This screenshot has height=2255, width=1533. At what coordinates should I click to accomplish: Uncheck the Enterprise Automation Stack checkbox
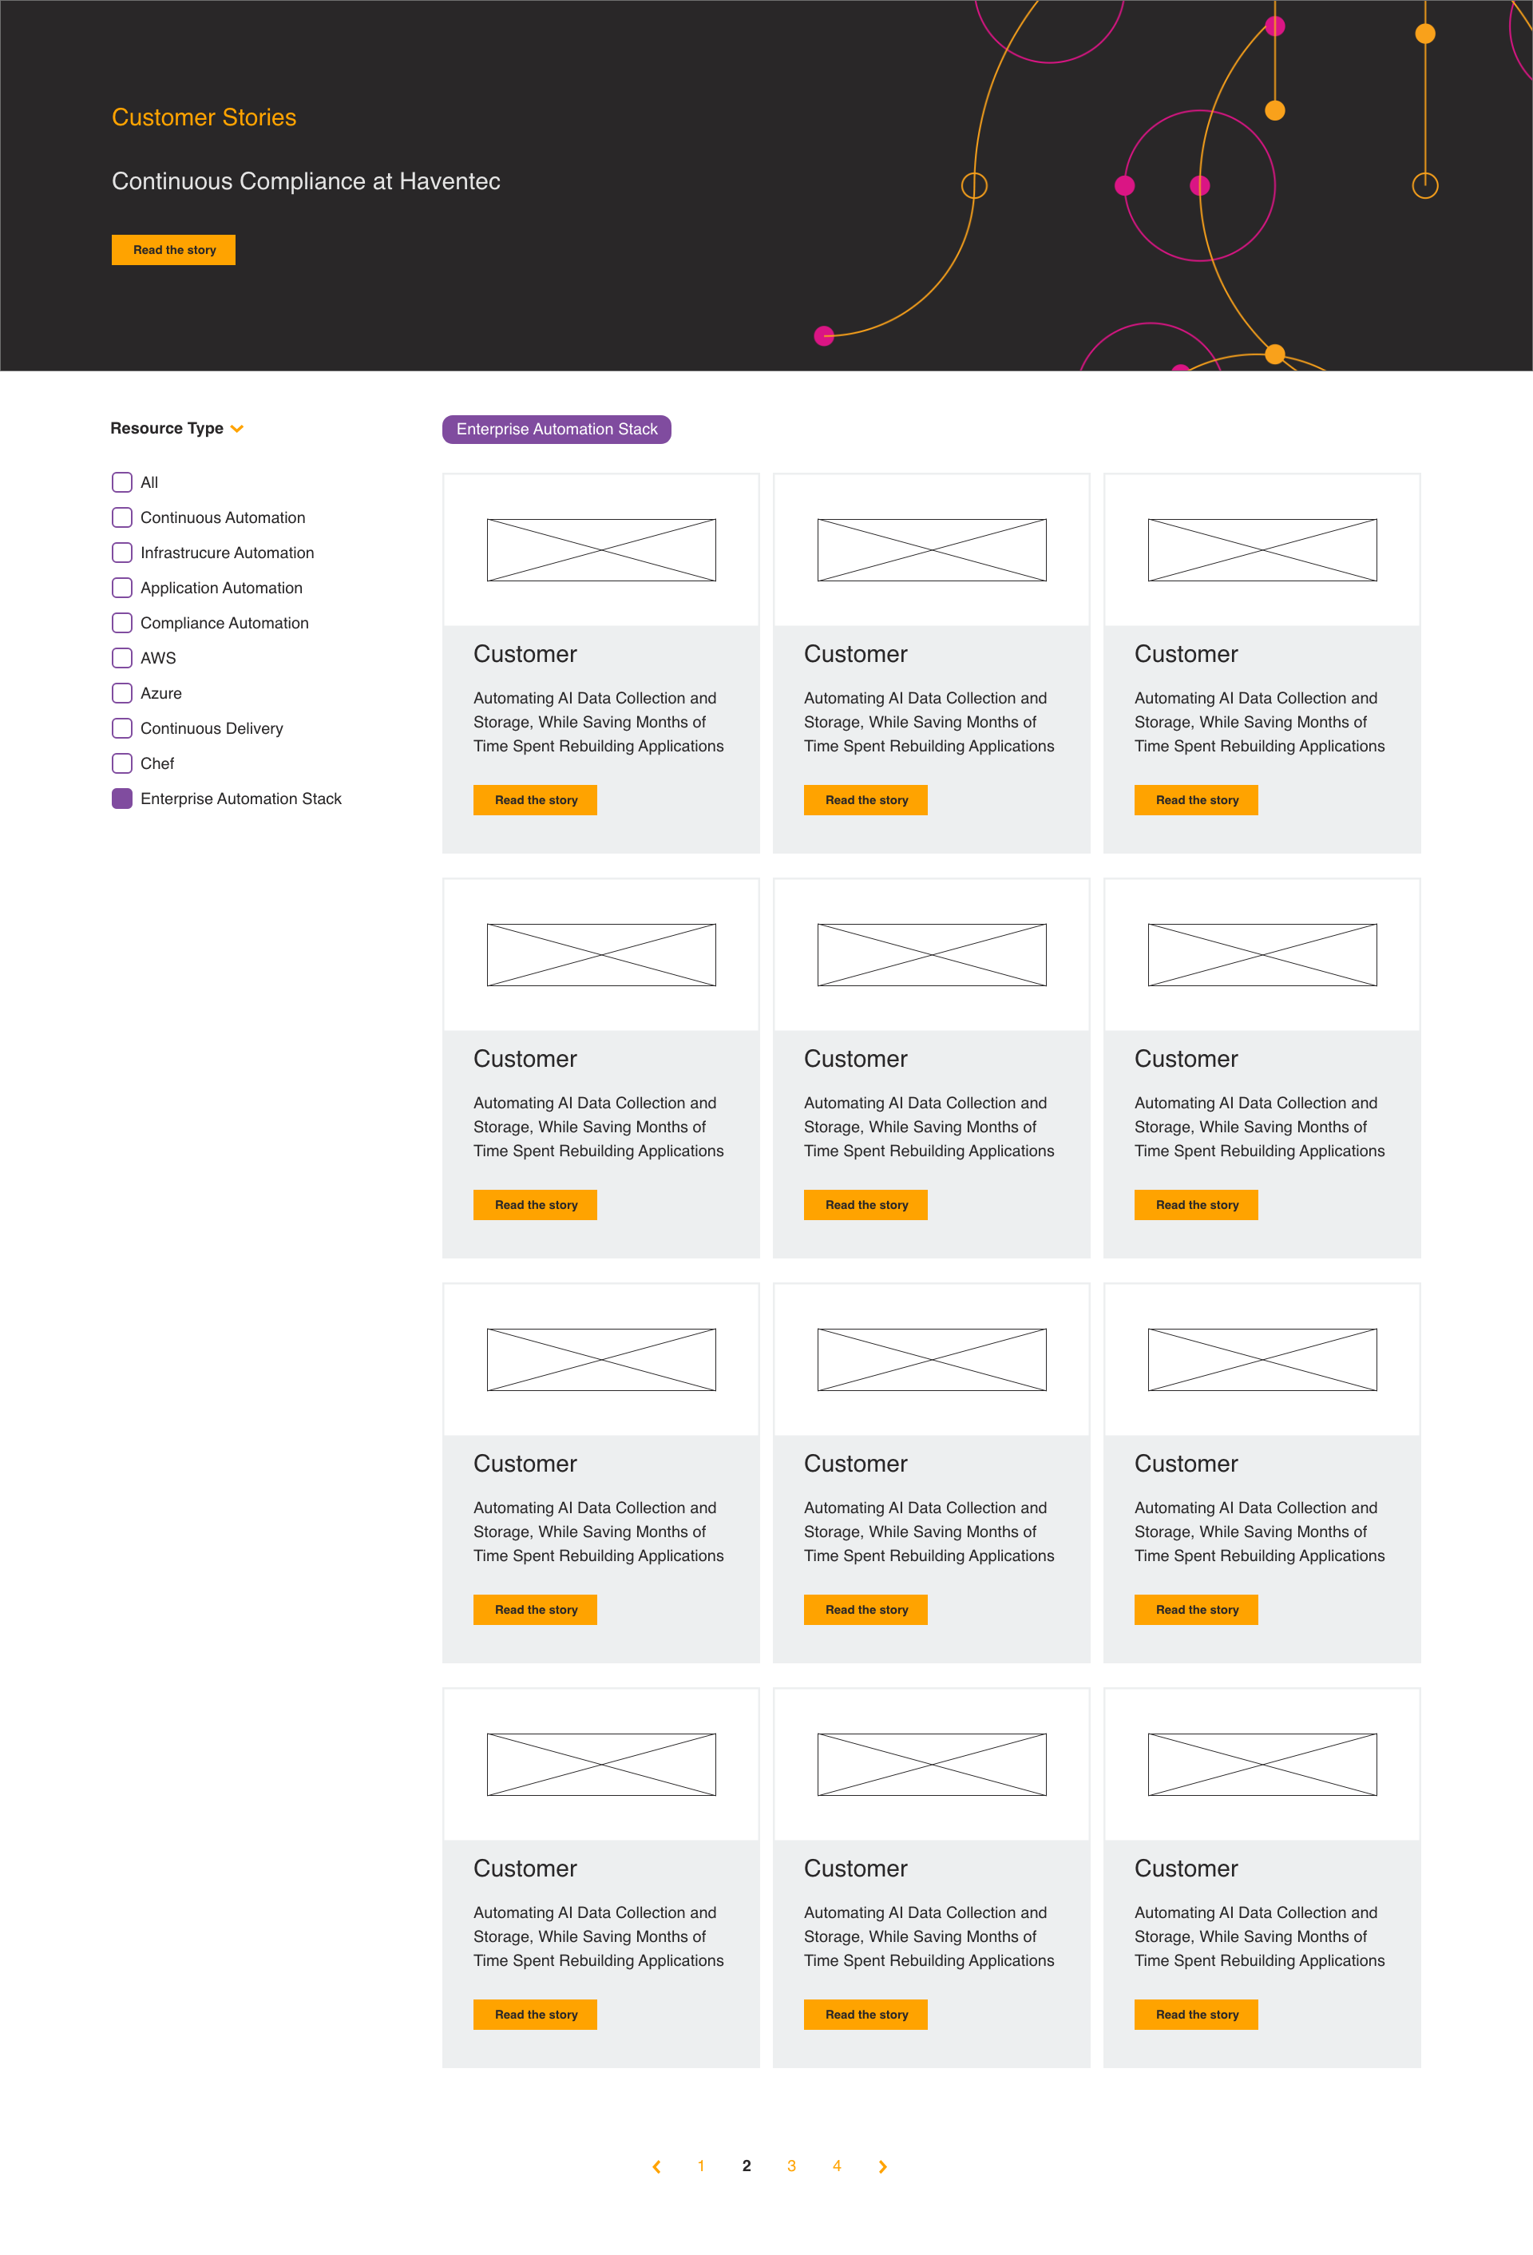(x=122, y=799)
